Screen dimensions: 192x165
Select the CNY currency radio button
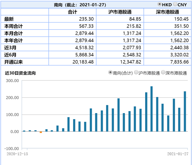[175, 4]
